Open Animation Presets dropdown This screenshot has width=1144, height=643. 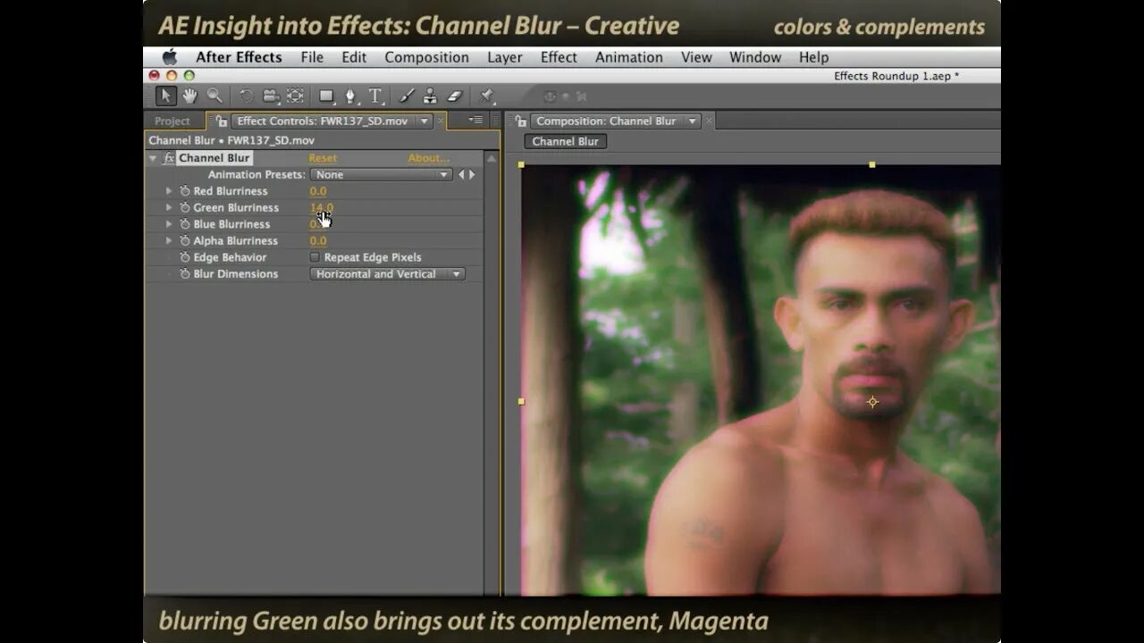[381, 175]
